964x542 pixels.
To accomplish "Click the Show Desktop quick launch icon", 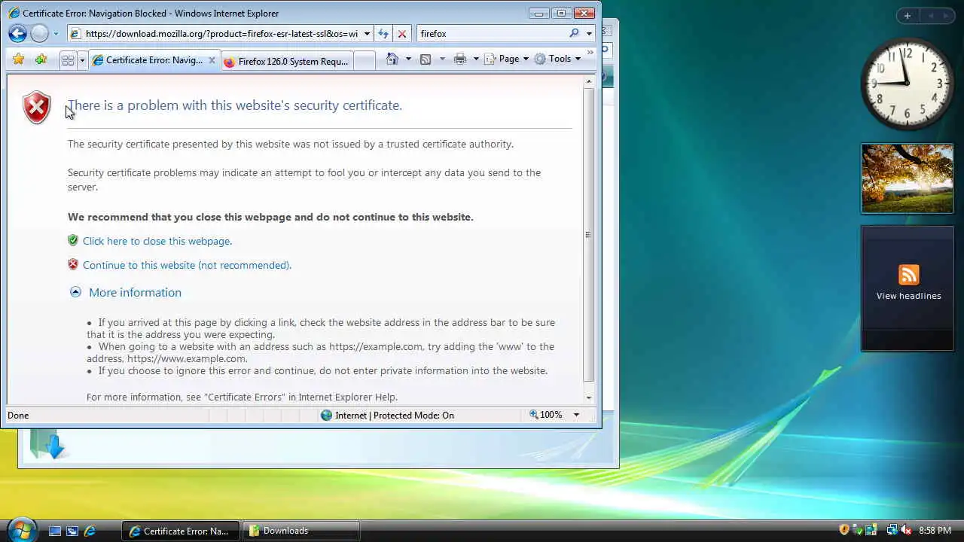I will 55,531.
